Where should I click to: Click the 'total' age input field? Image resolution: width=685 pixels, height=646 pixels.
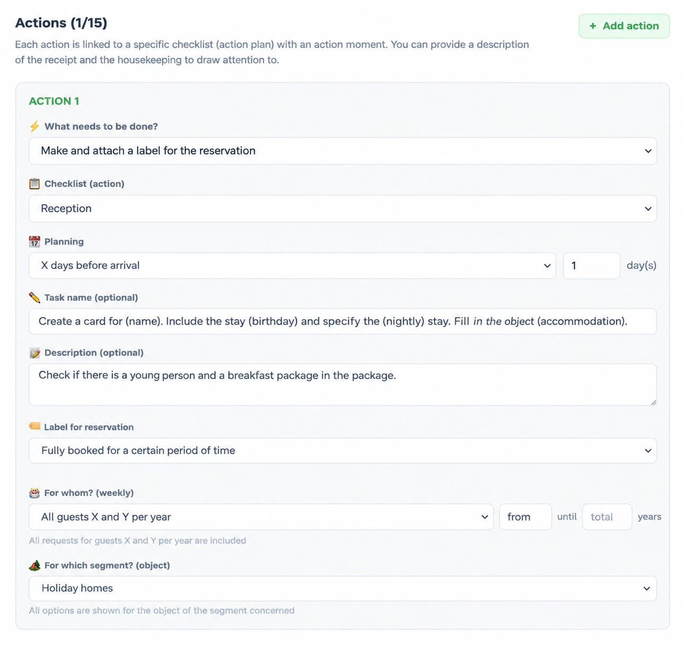(607, 517)
